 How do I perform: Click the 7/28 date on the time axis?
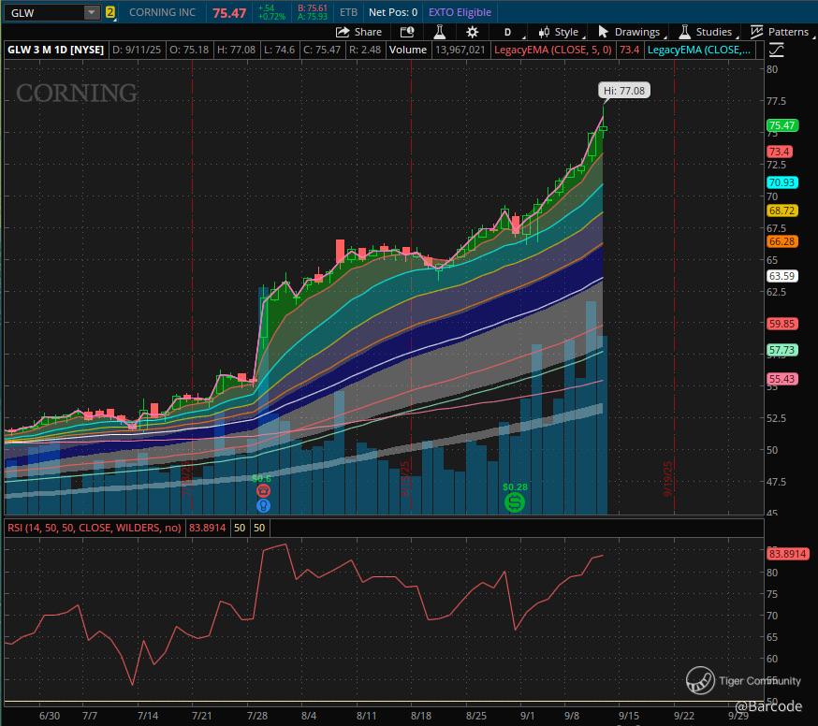tap(257, 716)
